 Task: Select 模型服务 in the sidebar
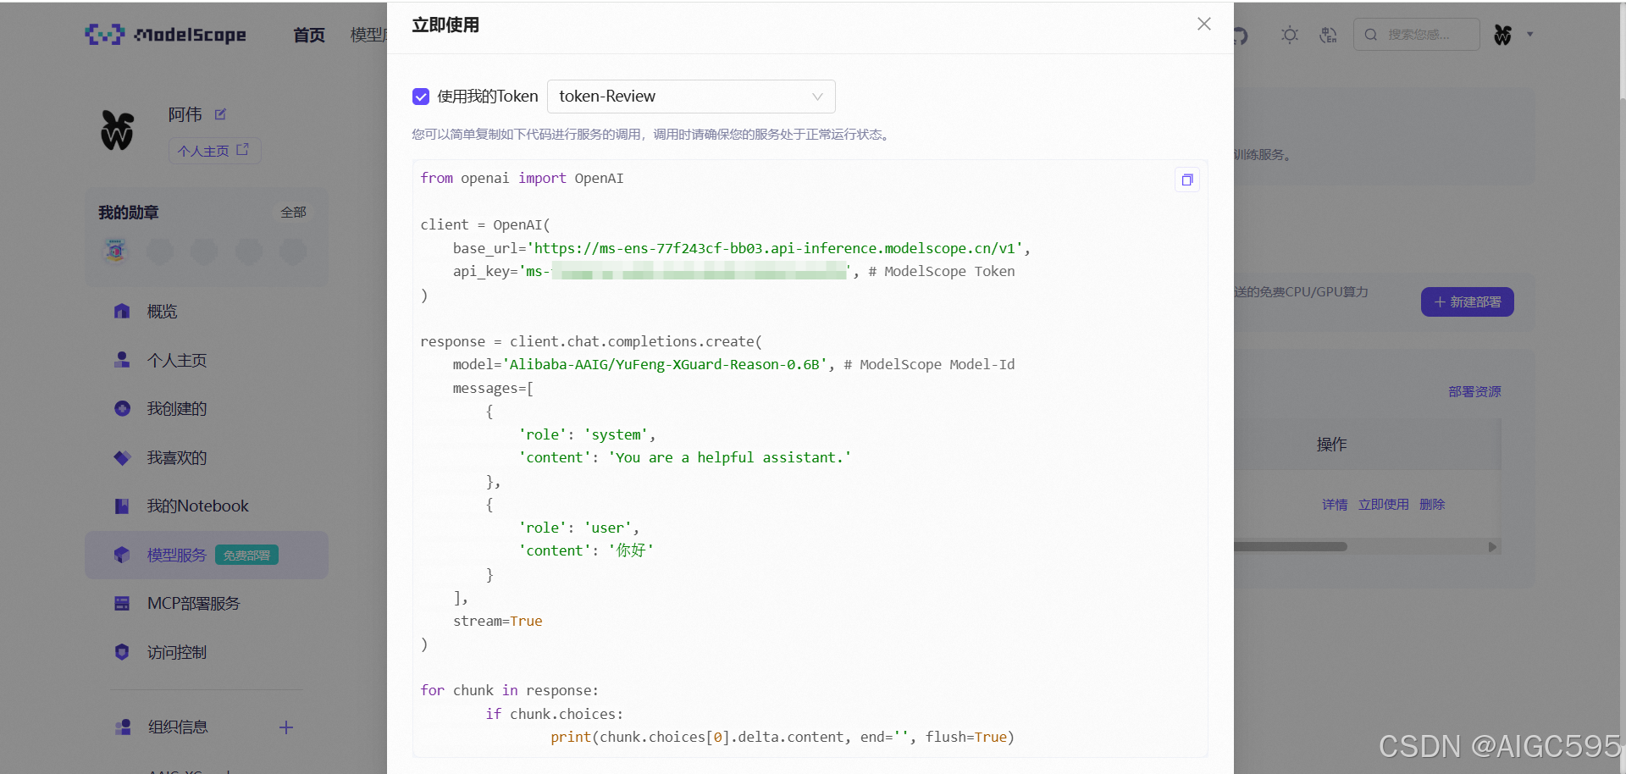[x=207, y=556]
